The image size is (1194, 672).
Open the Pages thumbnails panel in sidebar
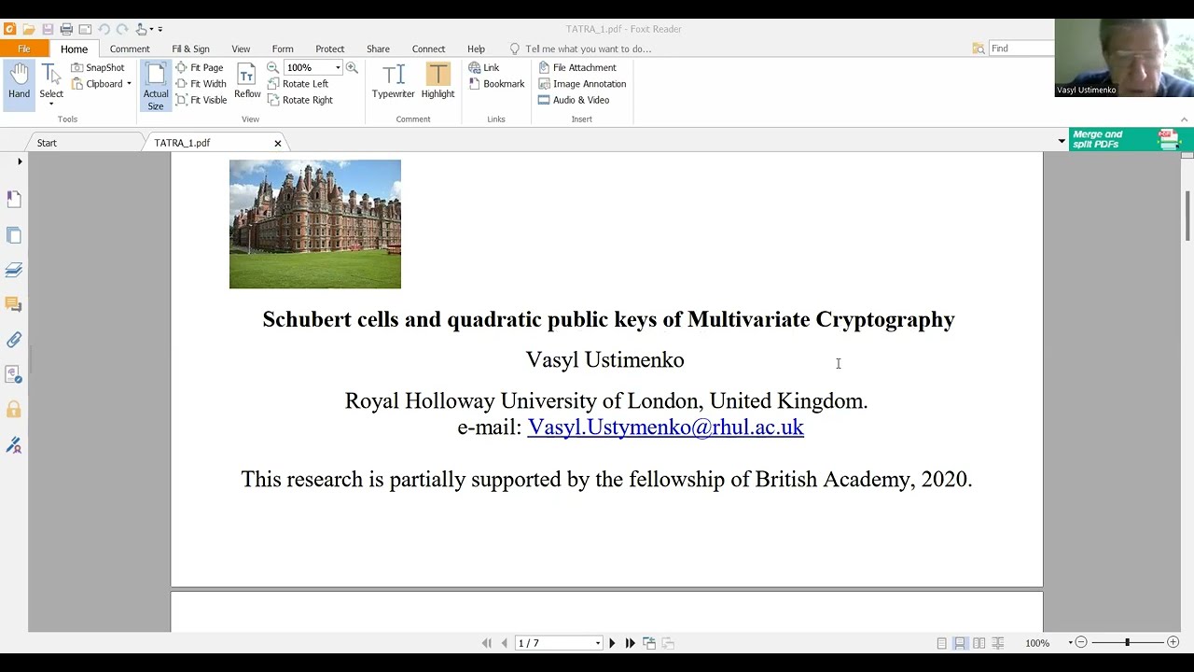pos(14,235)
